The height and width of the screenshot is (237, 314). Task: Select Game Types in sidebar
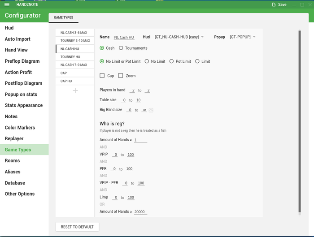(x=24, y=150)
